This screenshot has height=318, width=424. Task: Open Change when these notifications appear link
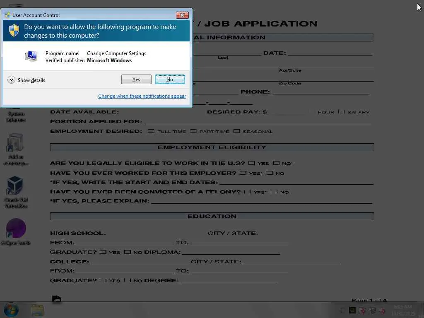tap(142, 96)
